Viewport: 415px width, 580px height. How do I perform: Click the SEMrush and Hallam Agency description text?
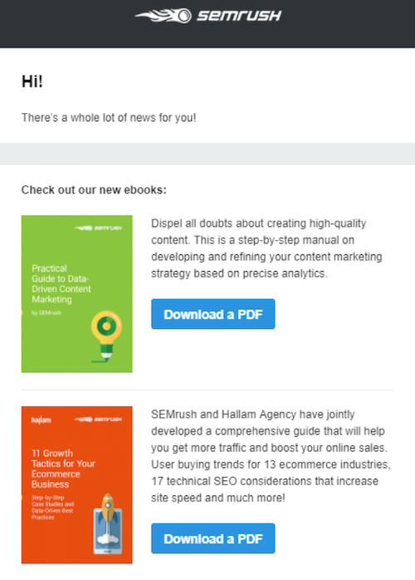click(271, 456)
